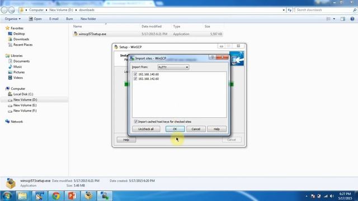Click Burn in Explorer toolbar
This screenshot has height=201, width=358.
(x=69, y=19)
